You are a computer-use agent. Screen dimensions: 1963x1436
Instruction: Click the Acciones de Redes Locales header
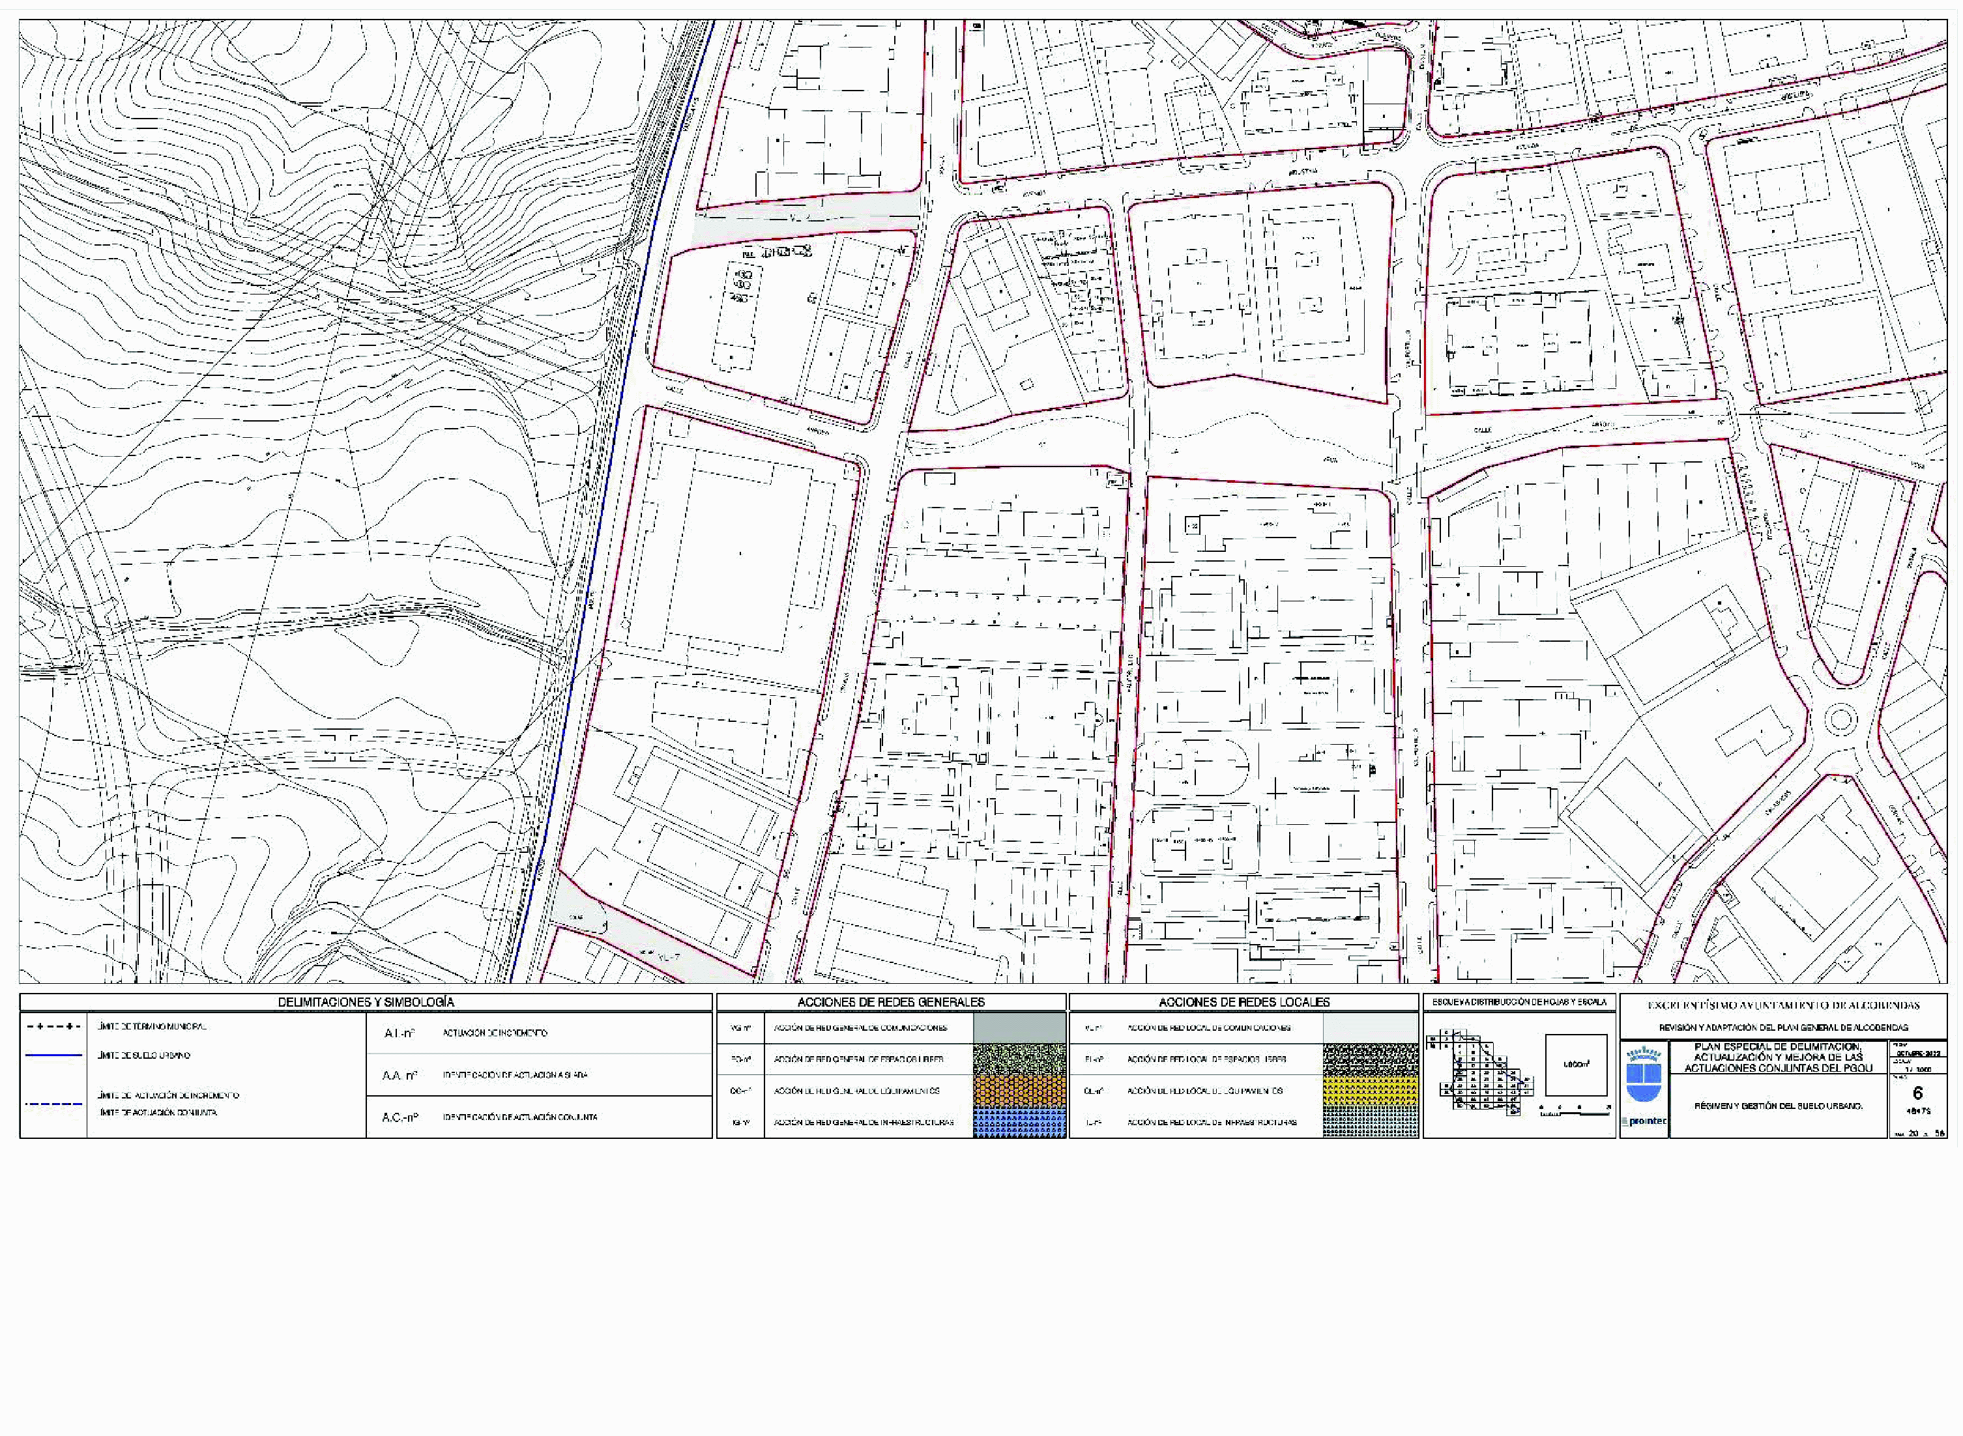[x=1244, y=1002]
